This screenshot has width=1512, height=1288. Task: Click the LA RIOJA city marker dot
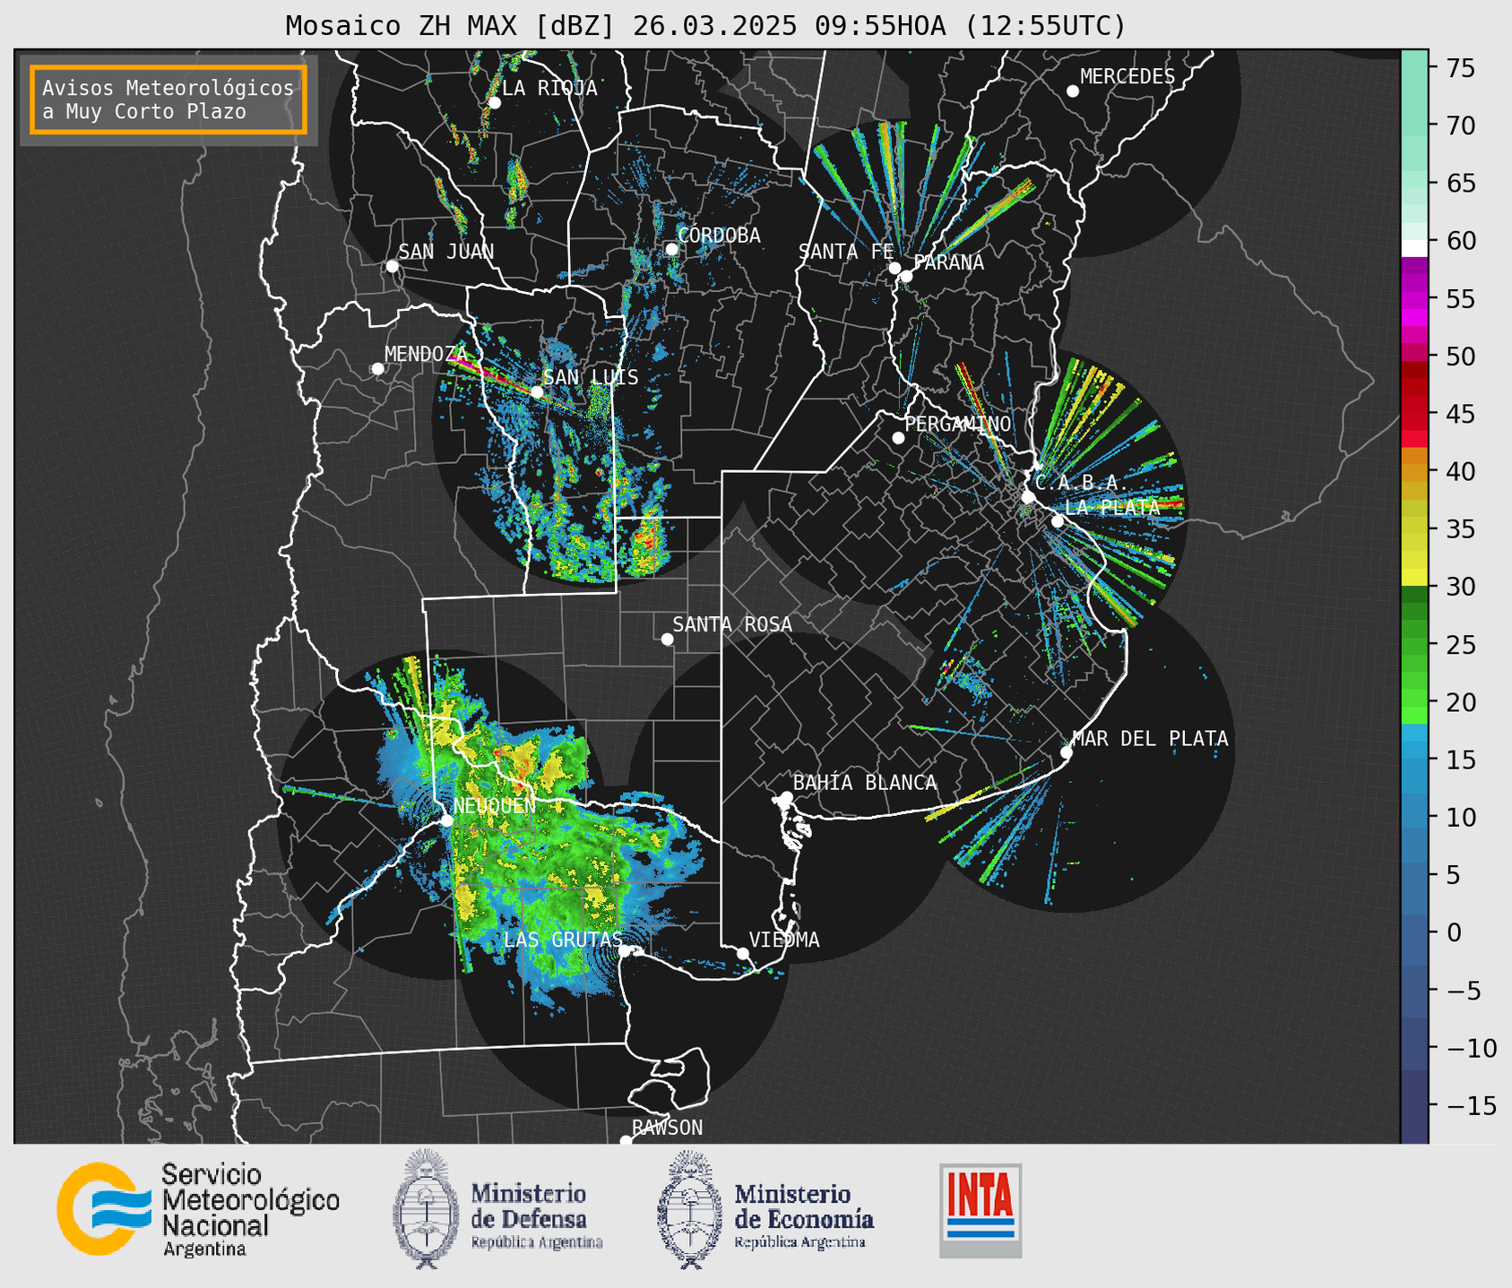tap(494, 103)
